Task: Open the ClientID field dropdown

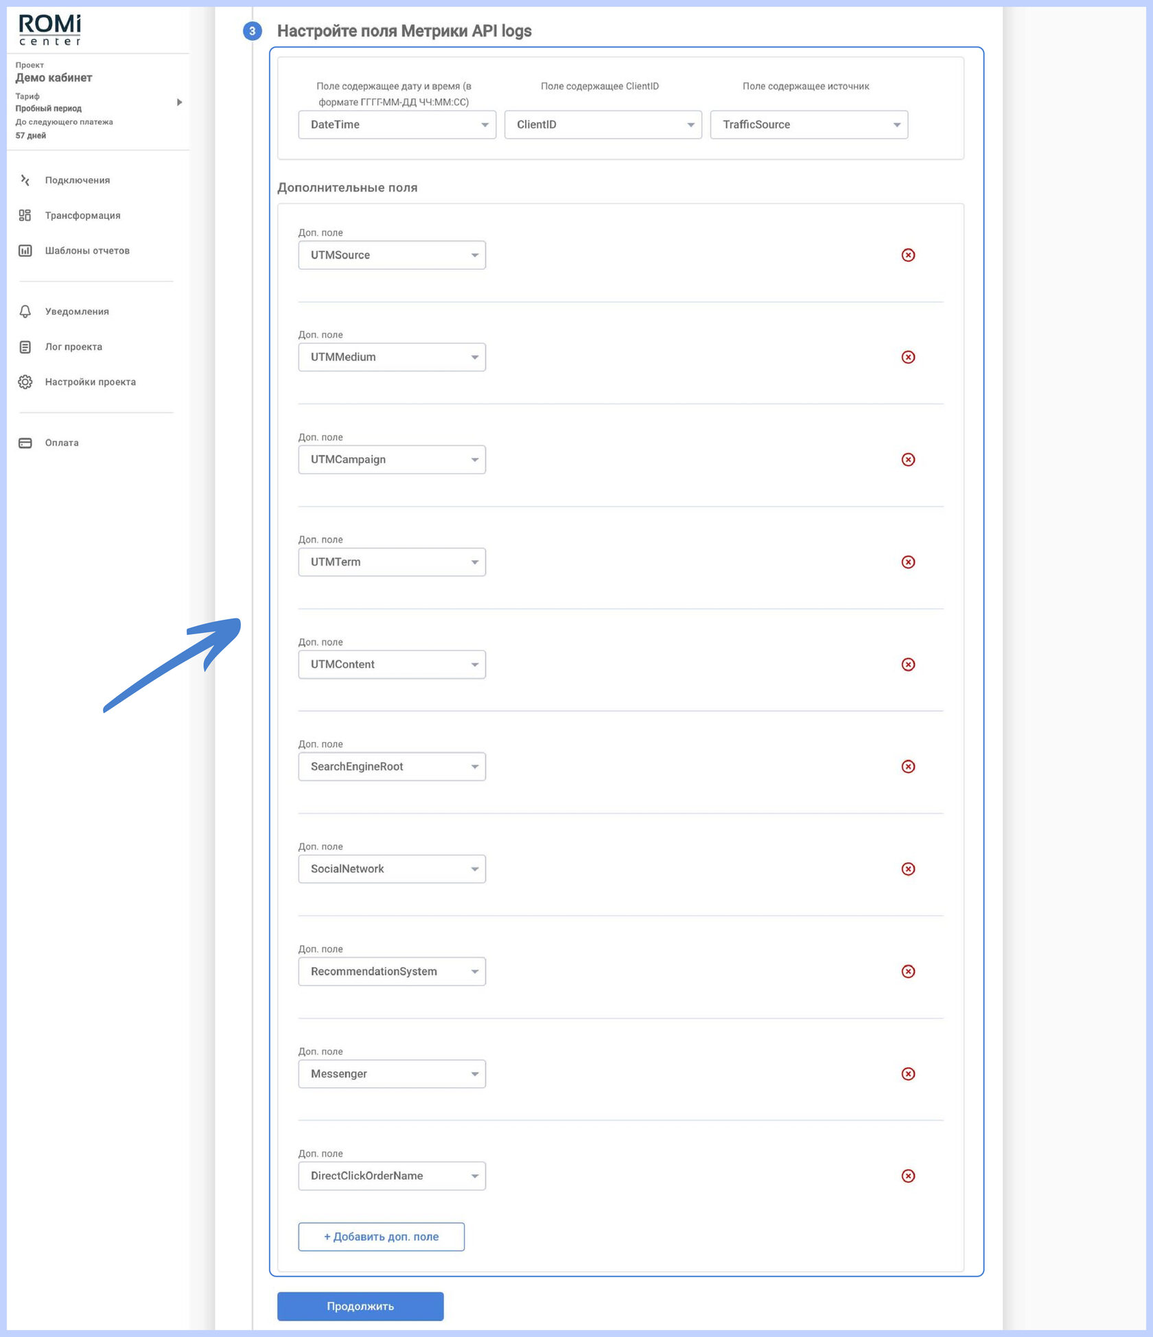Action: click(x=603, y=125)
